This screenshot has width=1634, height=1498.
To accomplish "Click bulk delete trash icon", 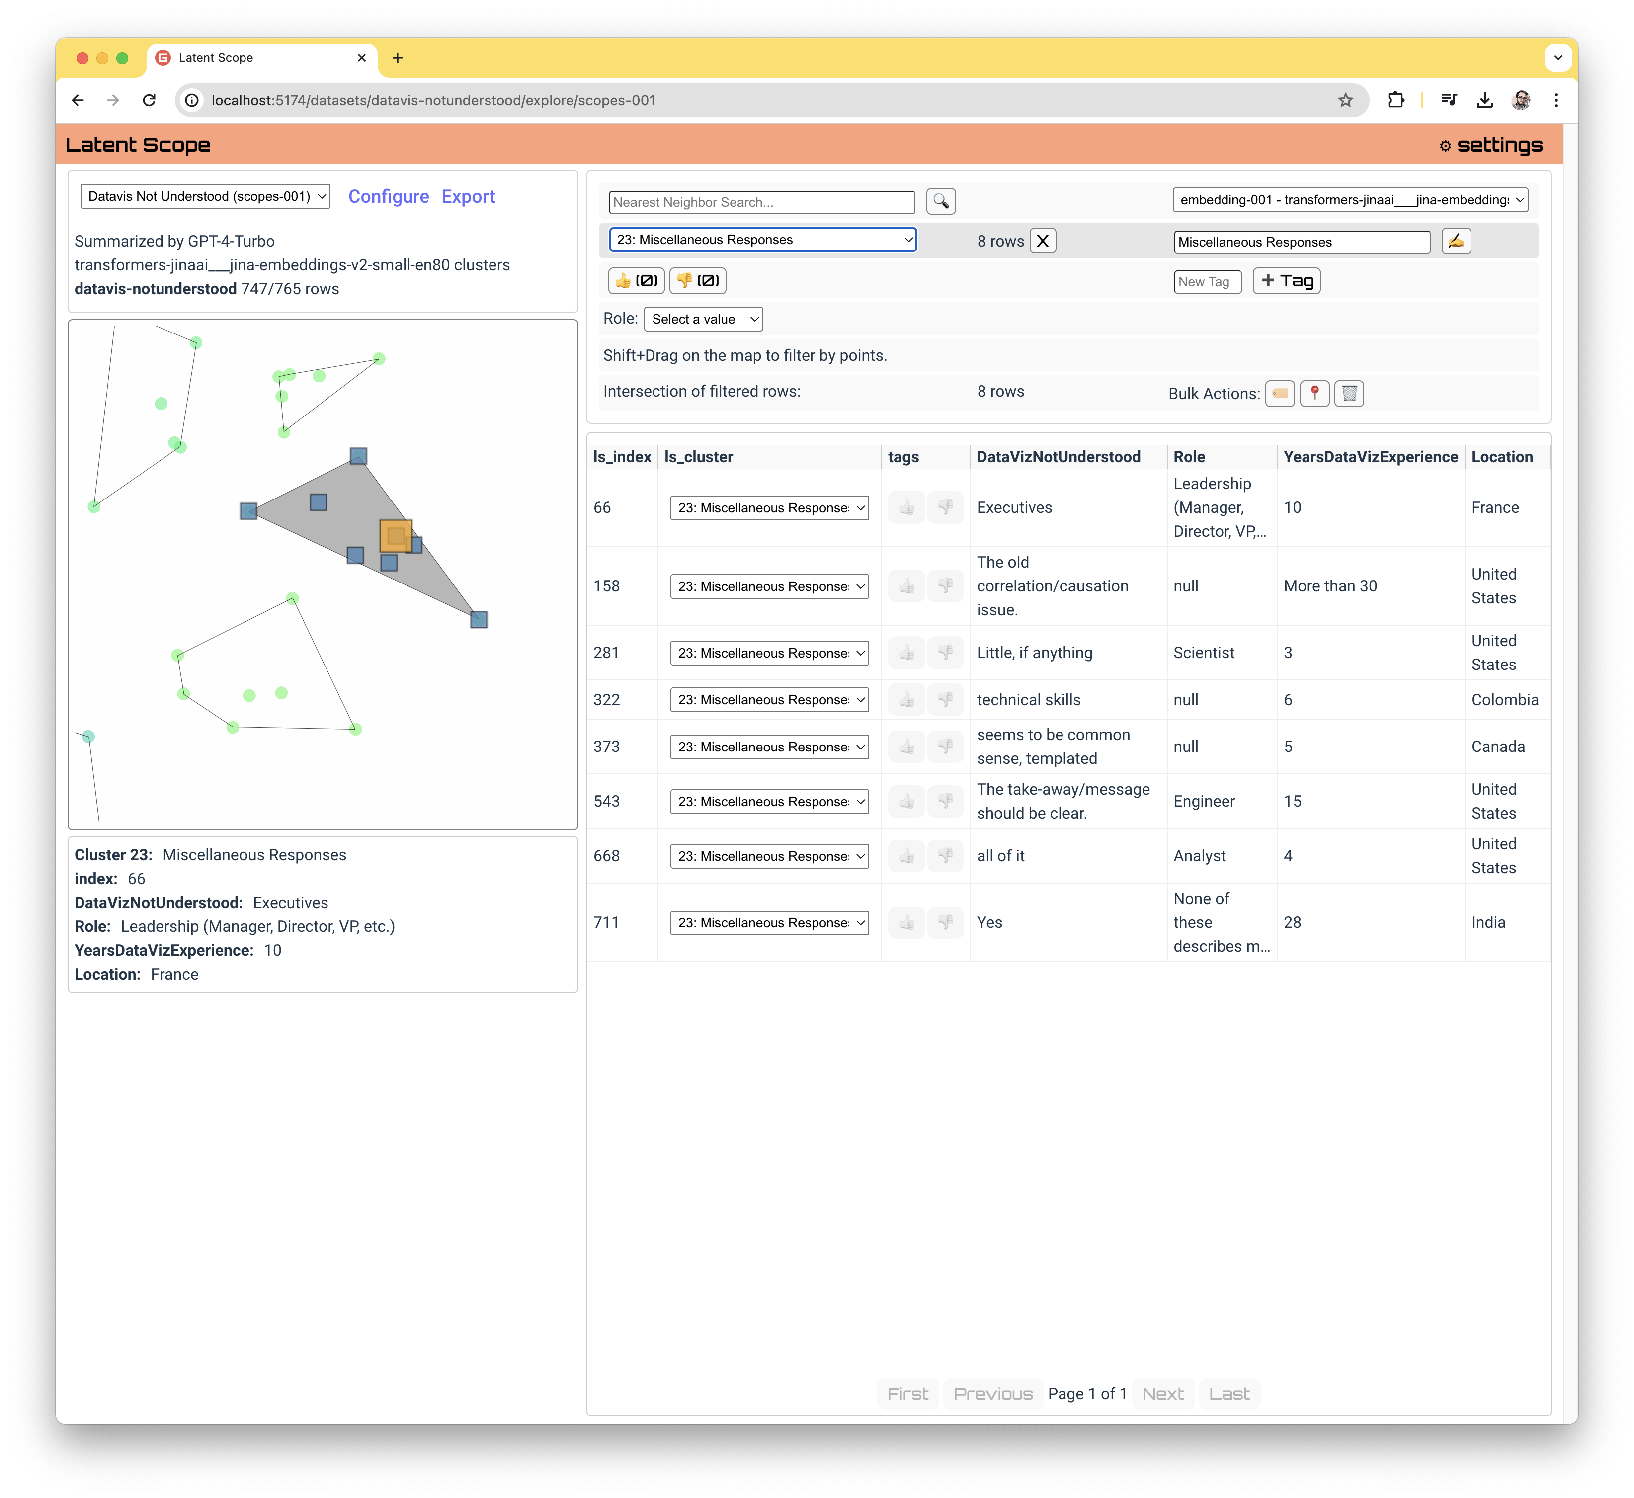I will (1350, 393).
